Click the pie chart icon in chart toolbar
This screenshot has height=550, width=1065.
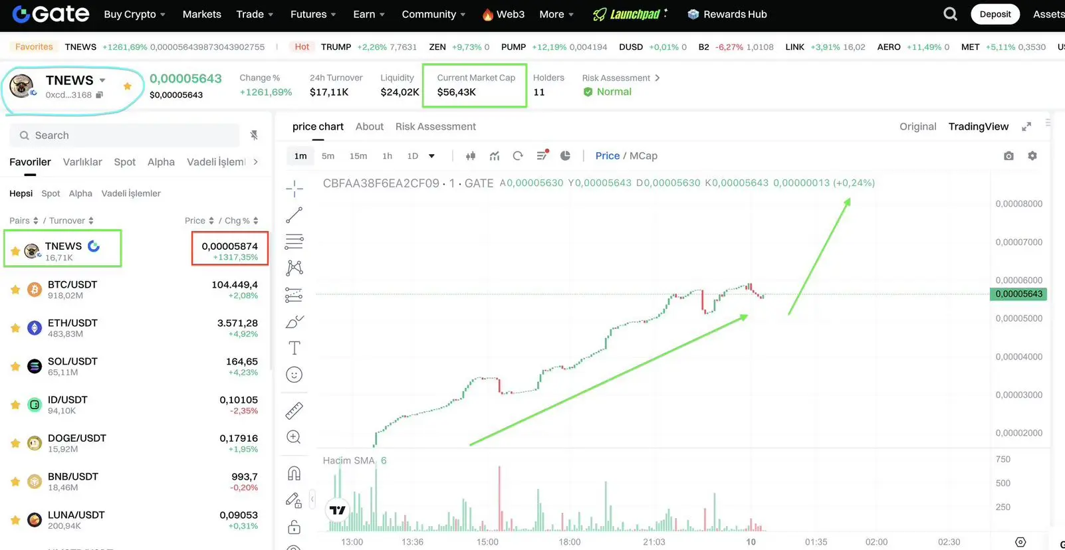point(565,155)
